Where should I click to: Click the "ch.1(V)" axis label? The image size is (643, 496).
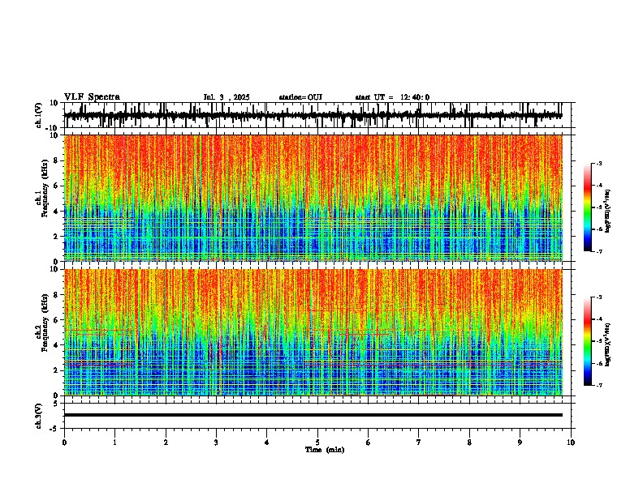pyautogui.click(x=39, y=115)
